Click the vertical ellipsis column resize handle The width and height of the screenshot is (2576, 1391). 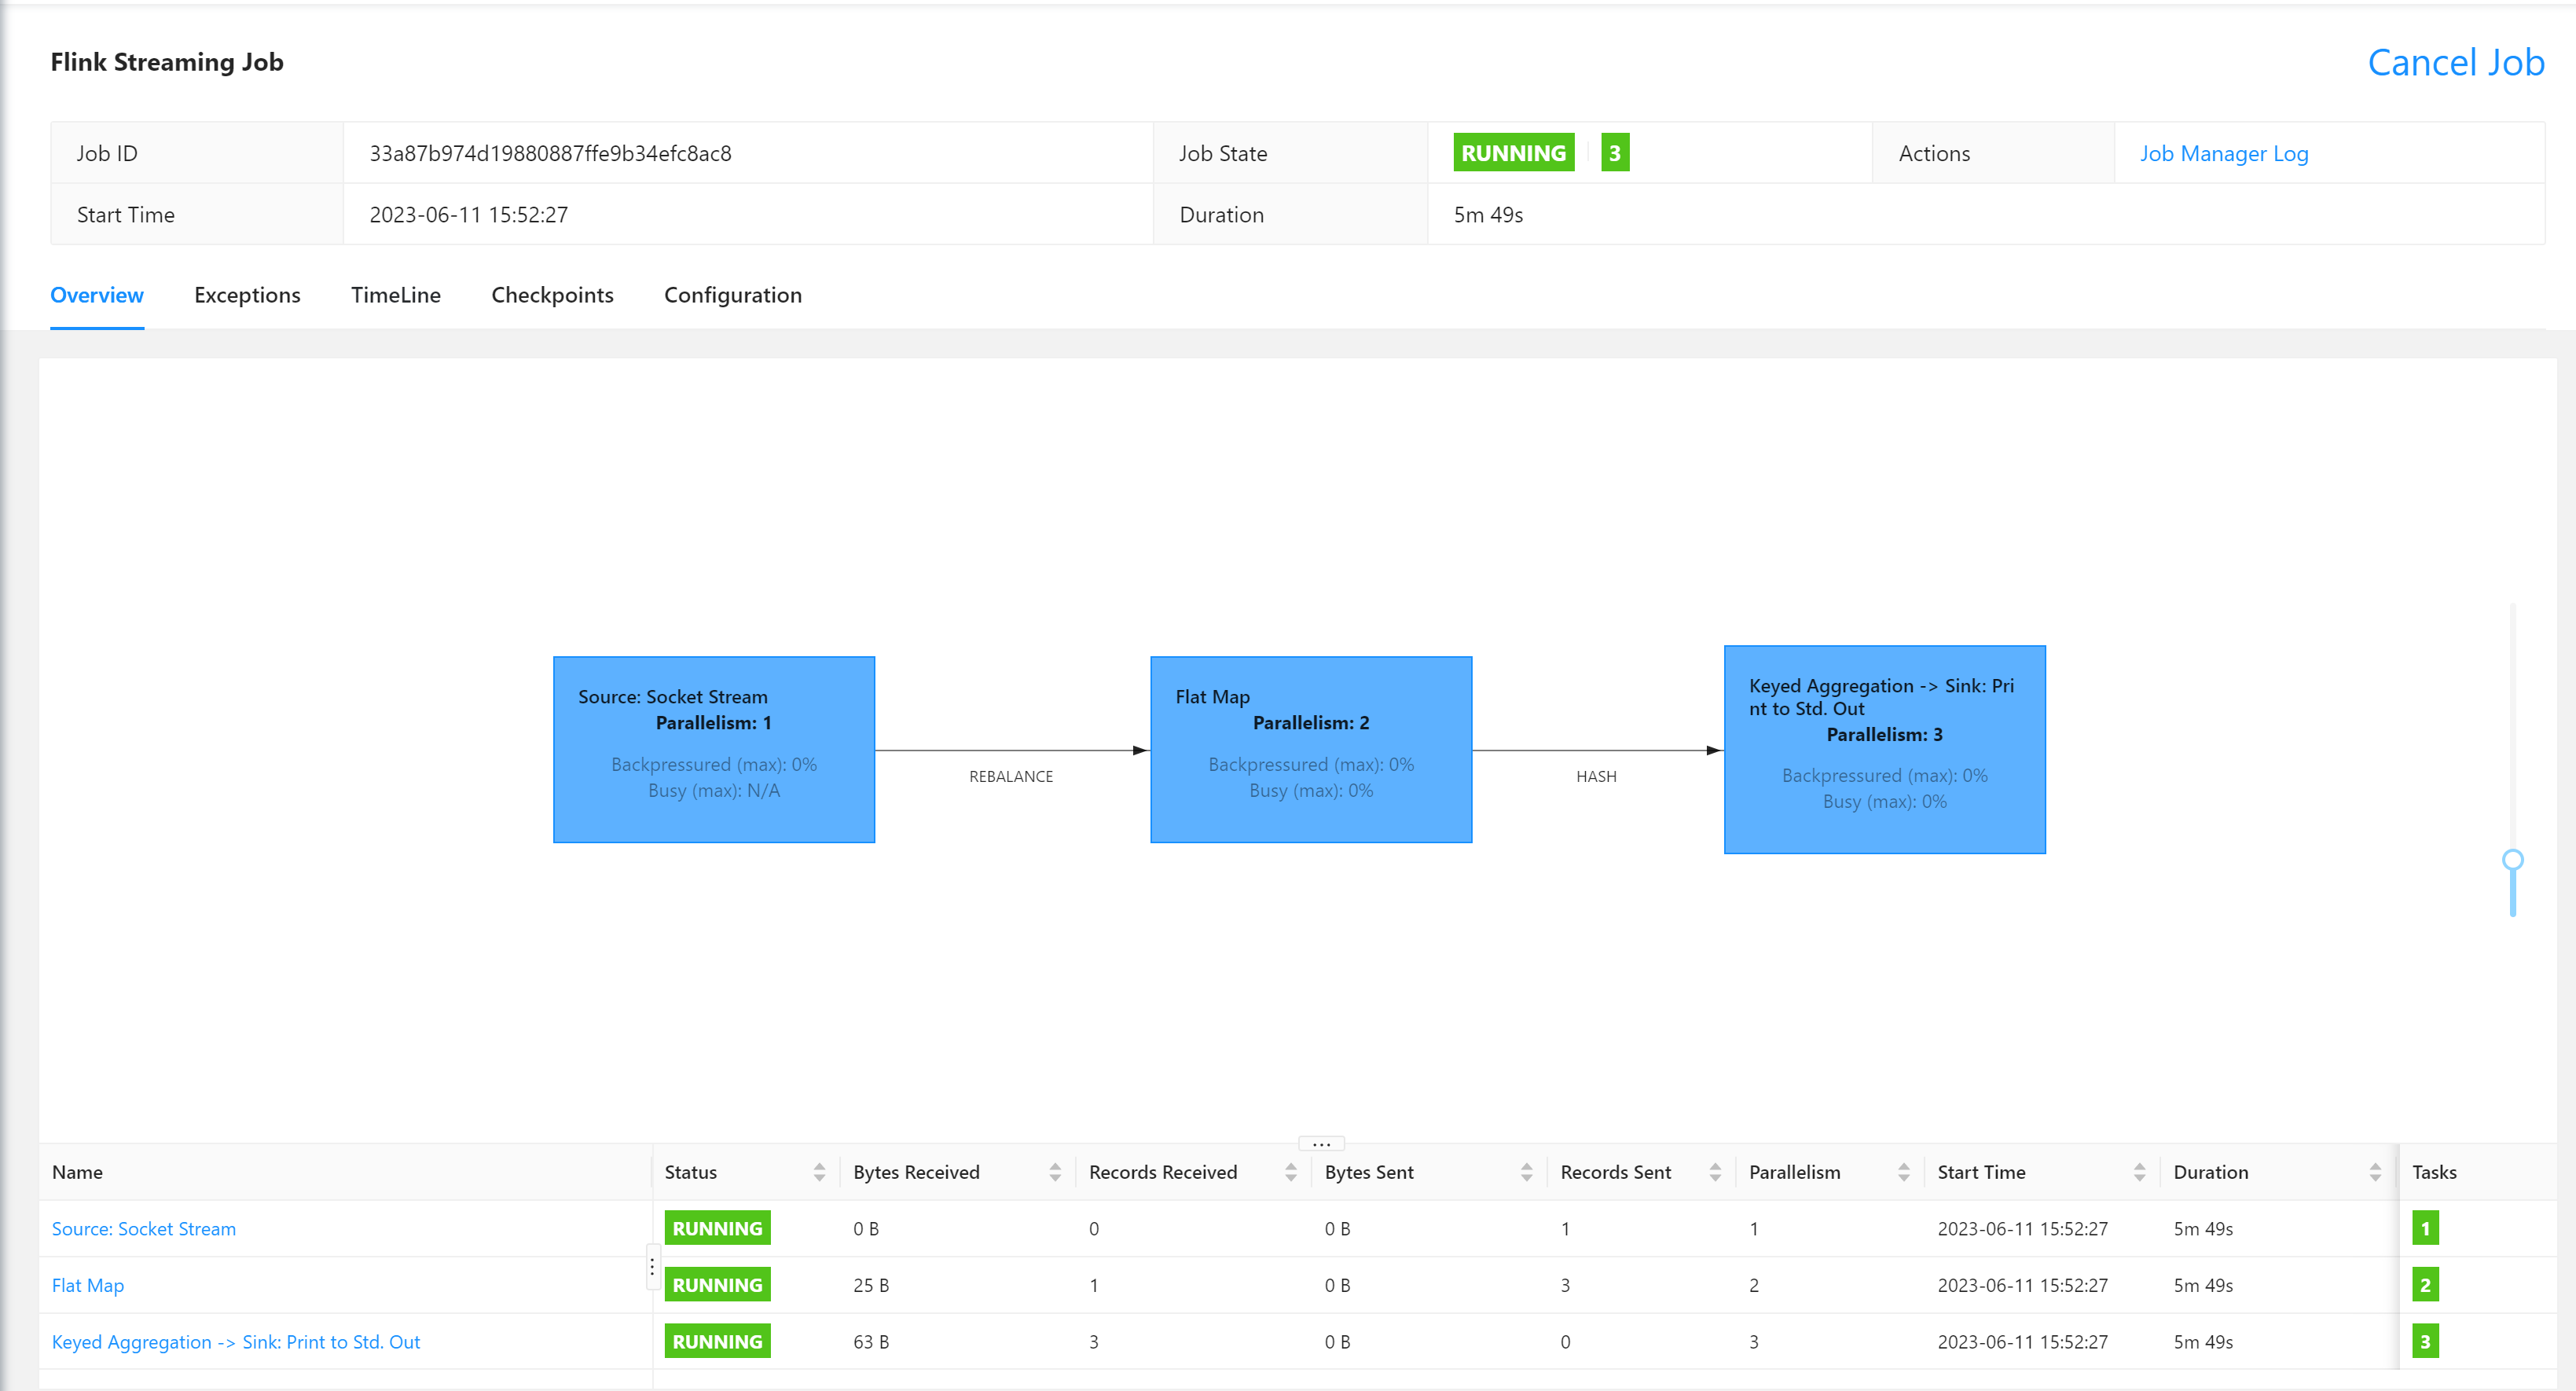coord(652,1267)
